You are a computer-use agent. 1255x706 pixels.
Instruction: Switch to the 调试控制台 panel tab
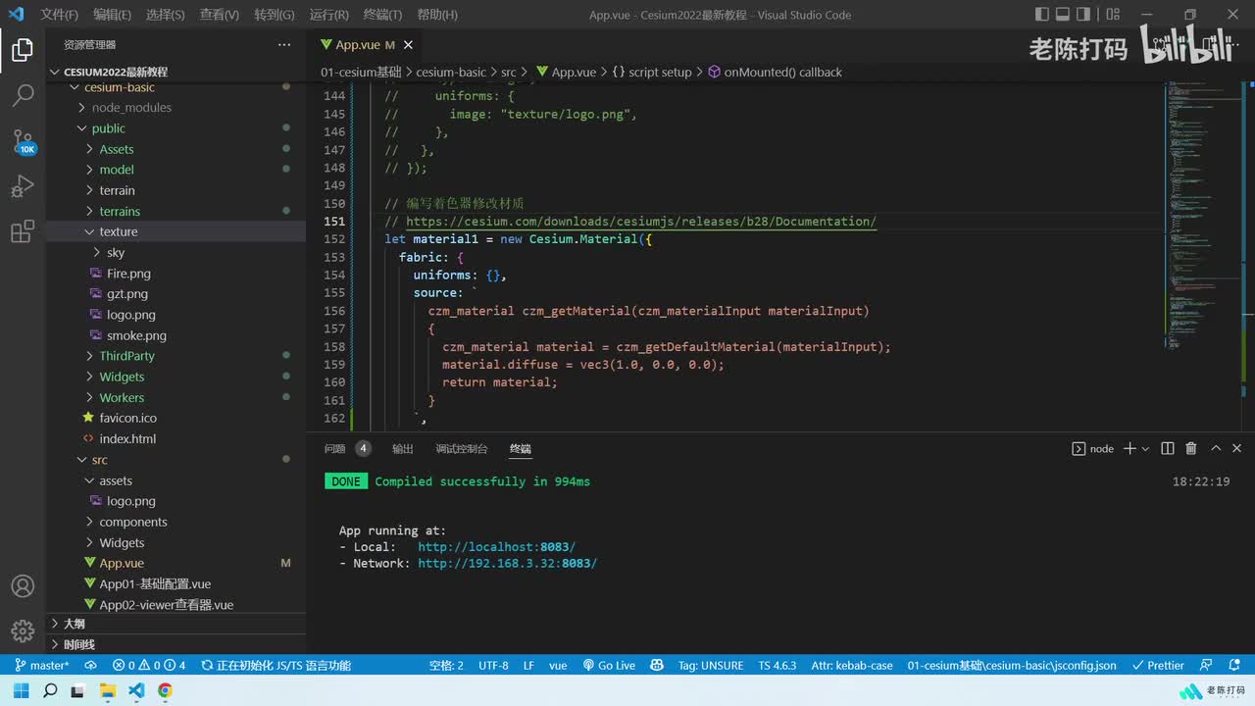(x=462, y=449)
